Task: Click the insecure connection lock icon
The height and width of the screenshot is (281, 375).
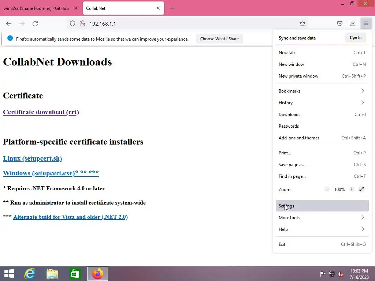Action: point(83,24)
